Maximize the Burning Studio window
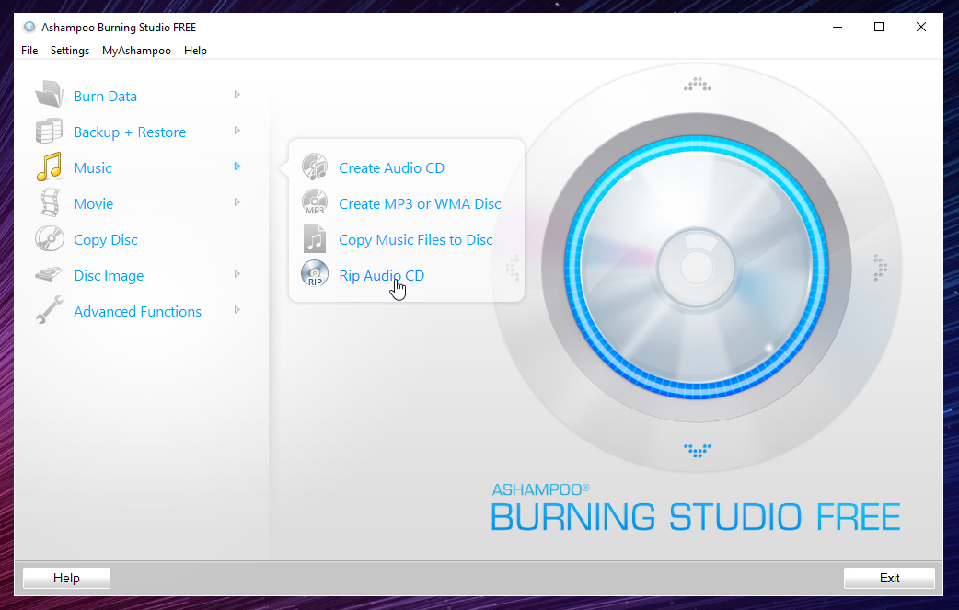Viewport: 959px width, 610px height. click(879, 27)
